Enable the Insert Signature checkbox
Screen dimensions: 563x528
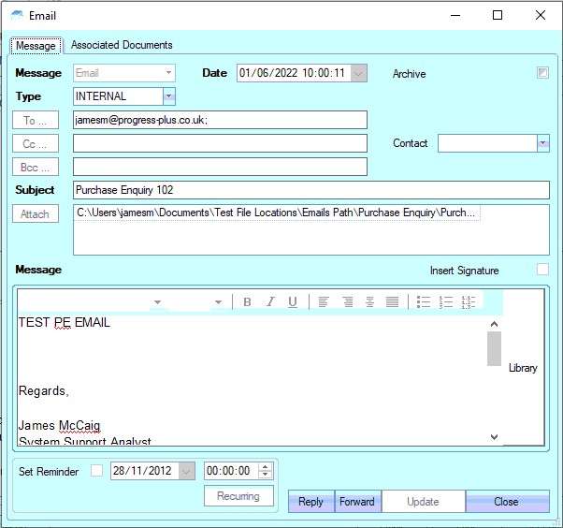coord(542,270)
